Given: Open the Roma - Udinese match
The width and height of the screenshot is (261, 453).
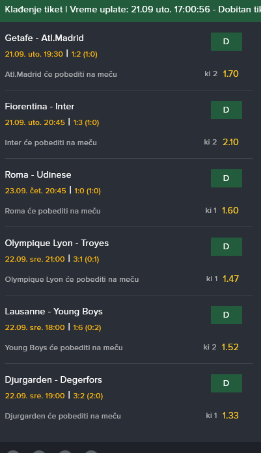Looking at the screenshot, I should tap(38, 175).
